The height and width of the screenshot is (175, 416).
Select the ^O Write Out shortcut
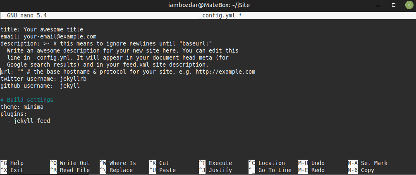[x=70, y=163]
